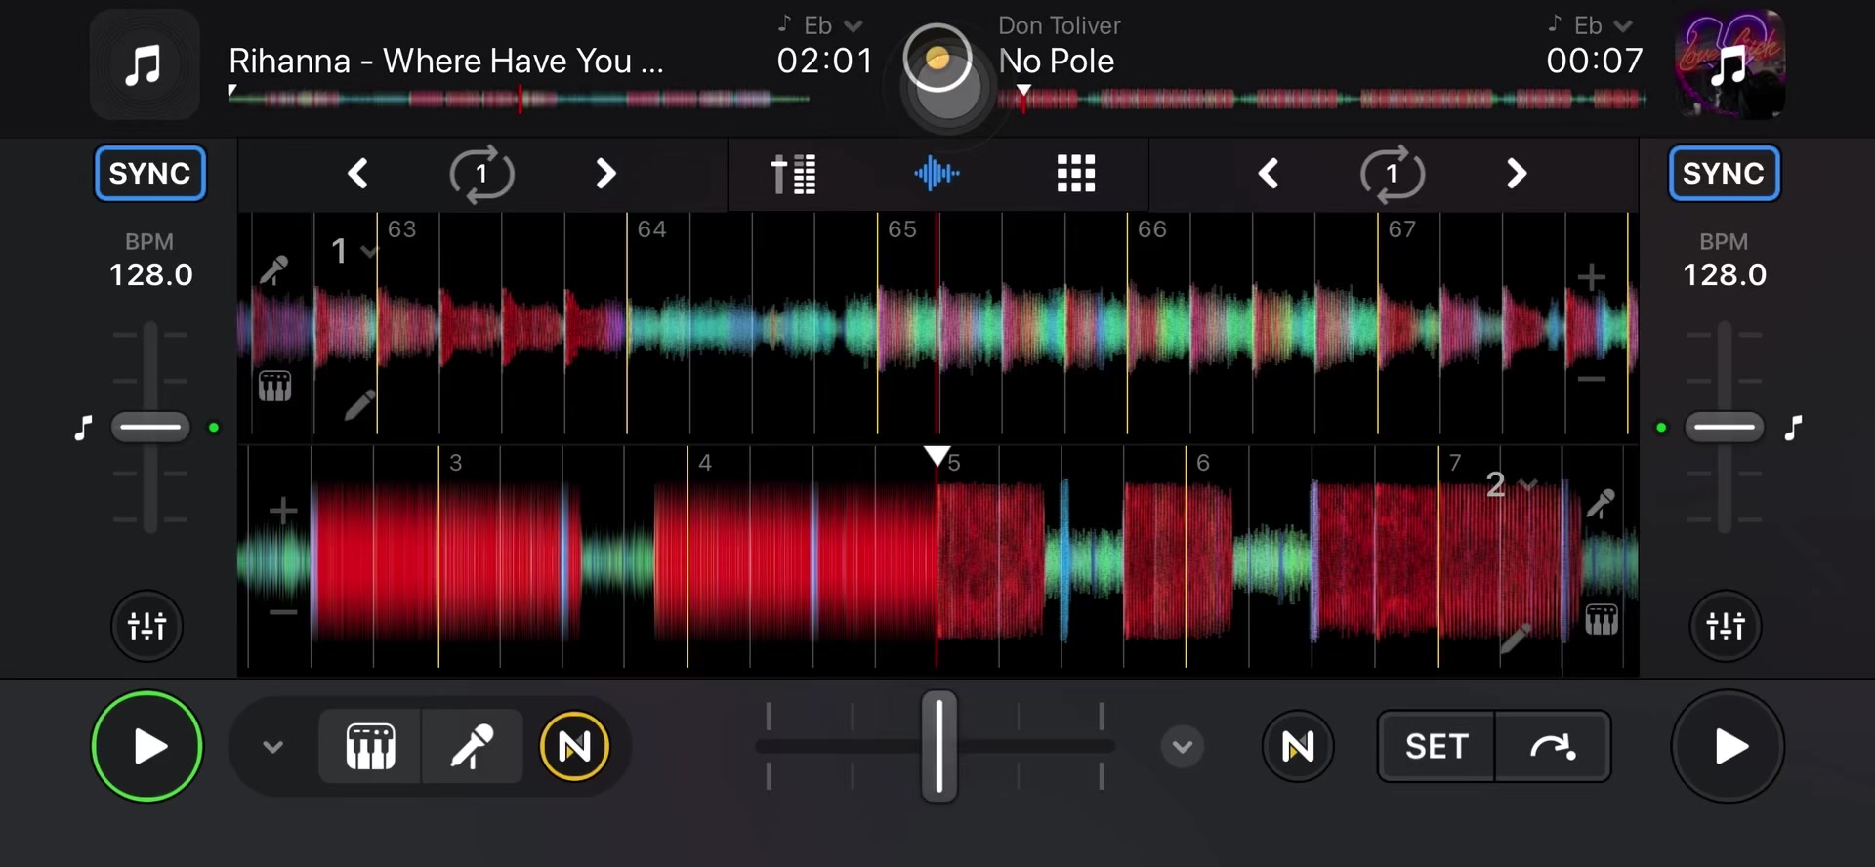Open the keyboard icon on lower waveform
This screenshot has width=1875, height=867.
tap(1602, 620)
